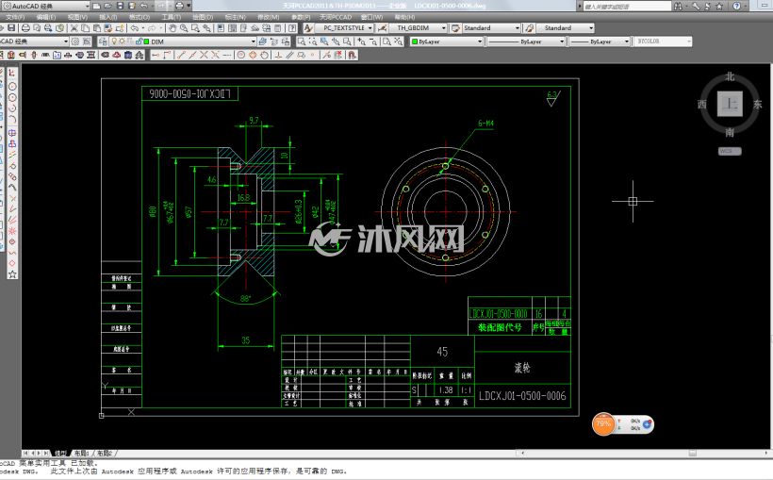
Task: Click the object snap settings magnet icon
Action: [352, 55]
